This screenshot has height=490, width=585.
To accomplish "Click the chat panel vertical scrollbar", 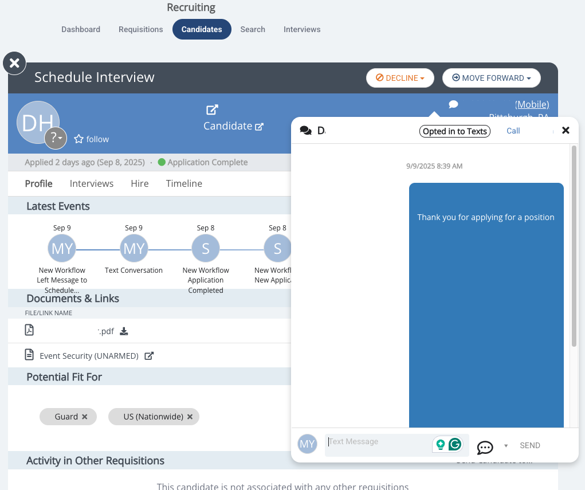I will click(574, 246).
